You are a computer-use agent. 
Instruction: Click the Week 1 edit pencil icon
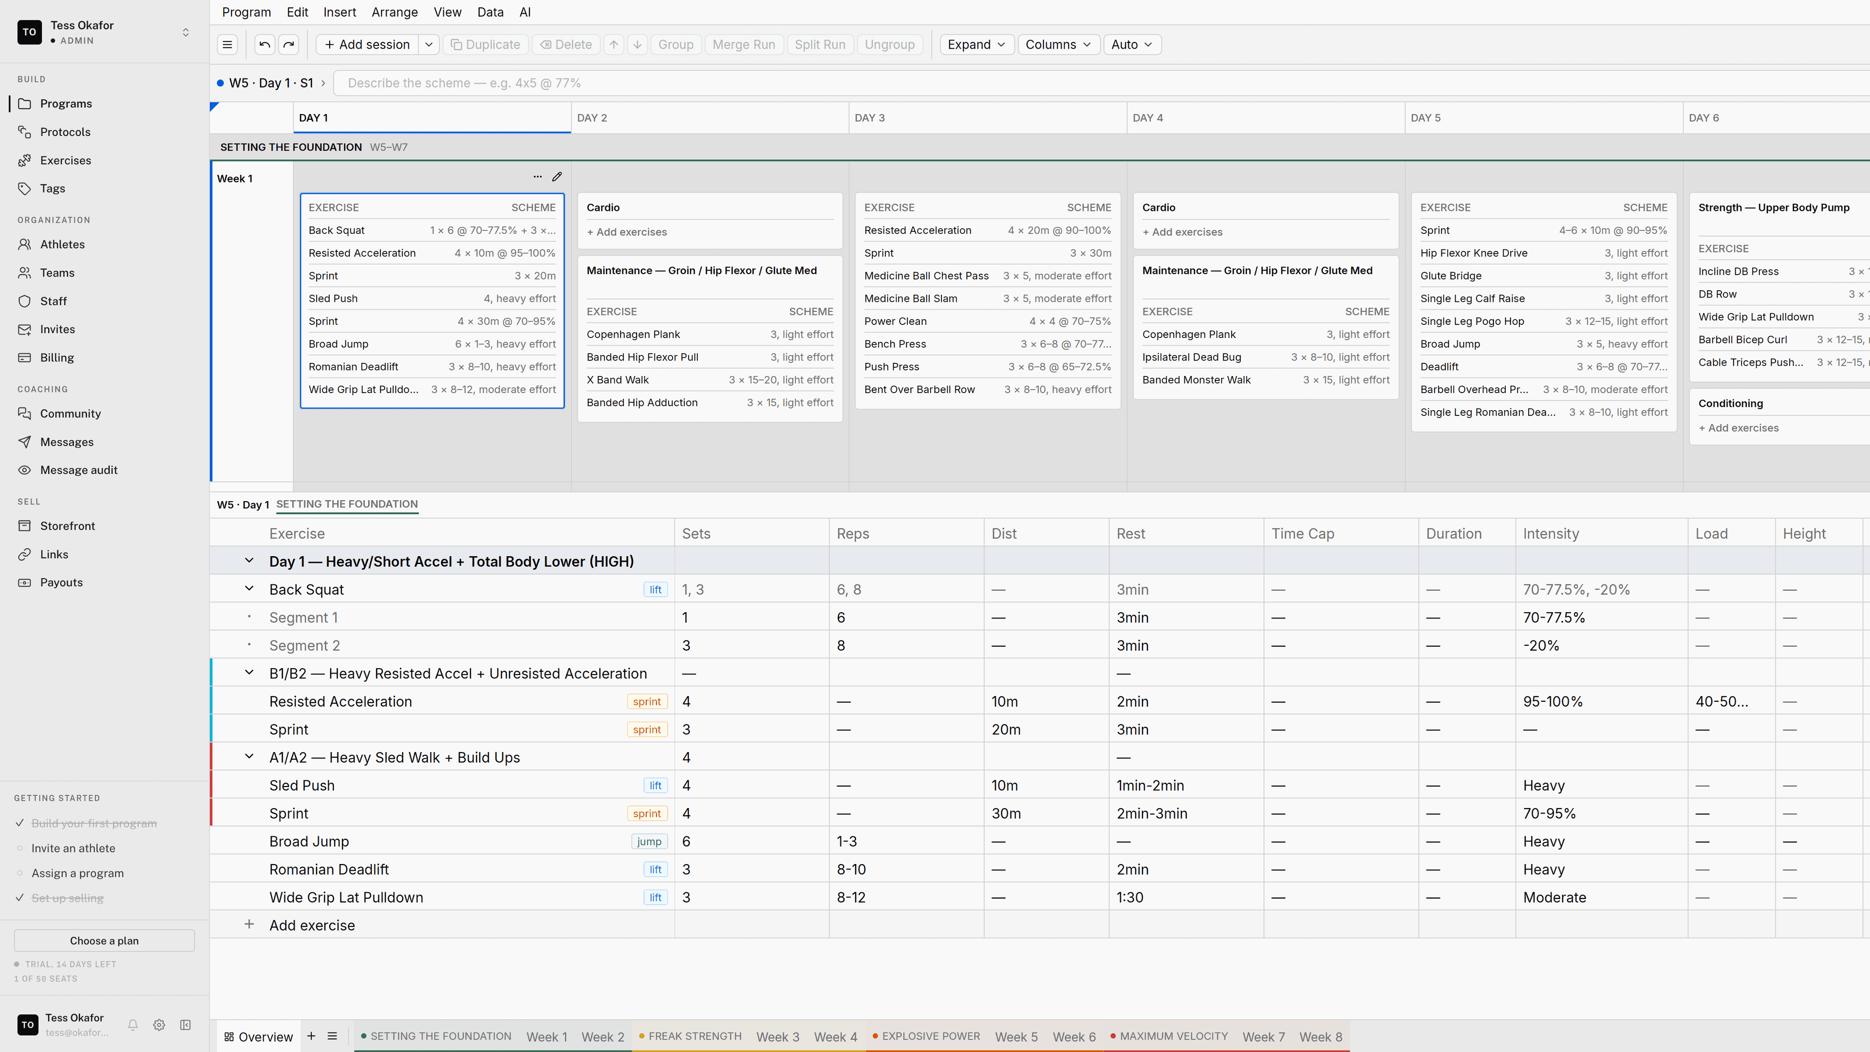(x=557, y=176)
